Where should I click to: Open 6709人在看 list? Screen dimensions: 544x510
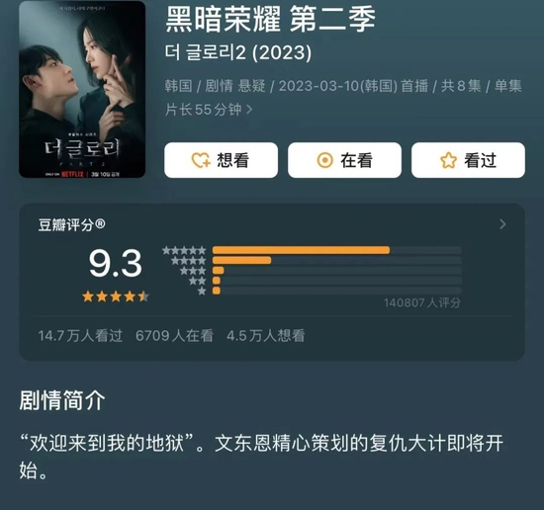174,336
